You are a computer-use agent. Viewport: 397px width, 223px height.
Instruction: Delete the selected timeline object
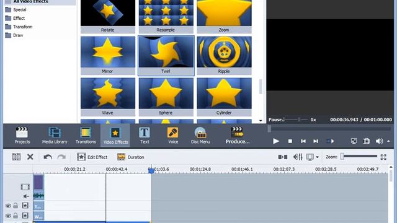[x=30, y=157]
